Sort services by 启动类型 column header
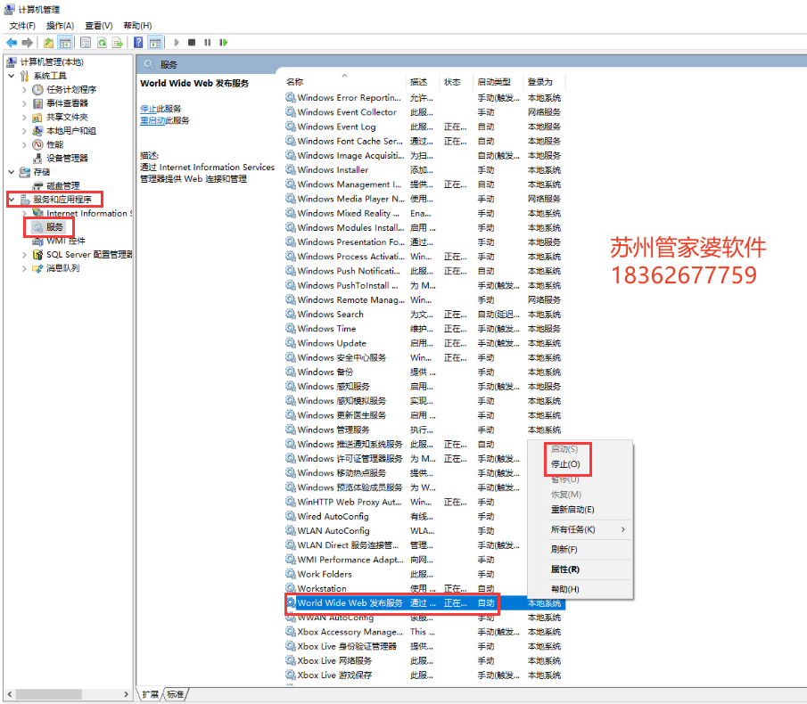Screen dimensions: 807x704 pyautogui.click(x=494, y=82)
